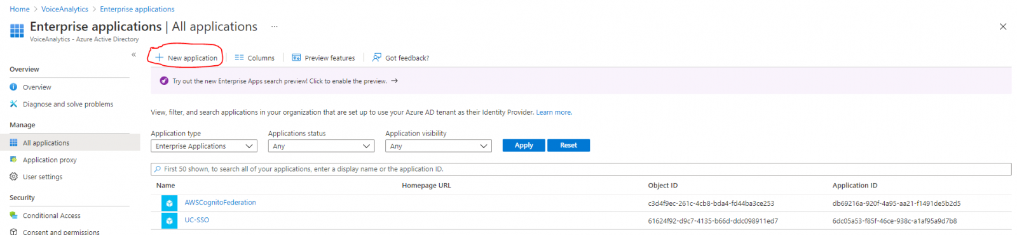Screen dimensions: 1017x235
Task: Focus the application search field
Action: click(581, 169)
